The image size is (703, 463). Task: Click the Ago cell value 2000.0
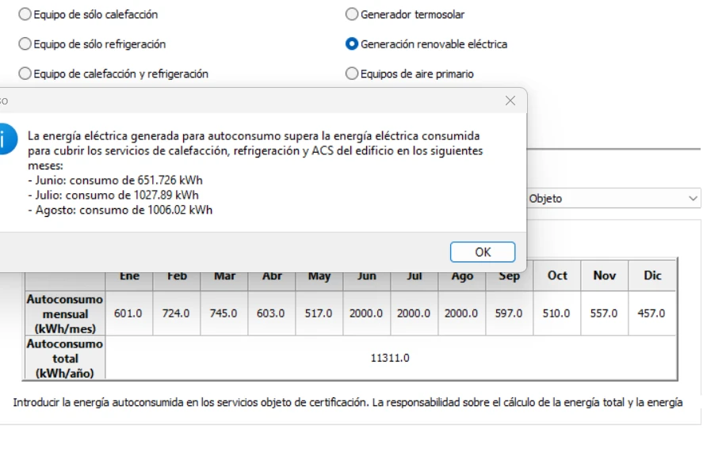461,313
